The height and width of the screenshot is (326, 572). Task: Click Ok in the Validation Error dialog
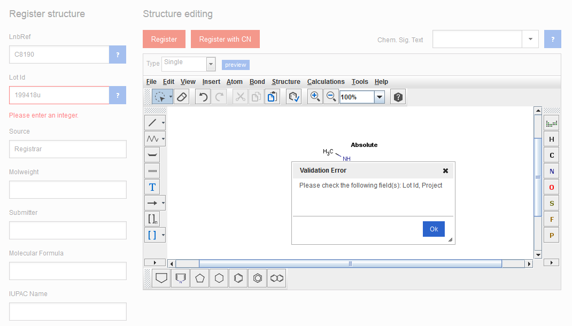[x=434, y=229]
